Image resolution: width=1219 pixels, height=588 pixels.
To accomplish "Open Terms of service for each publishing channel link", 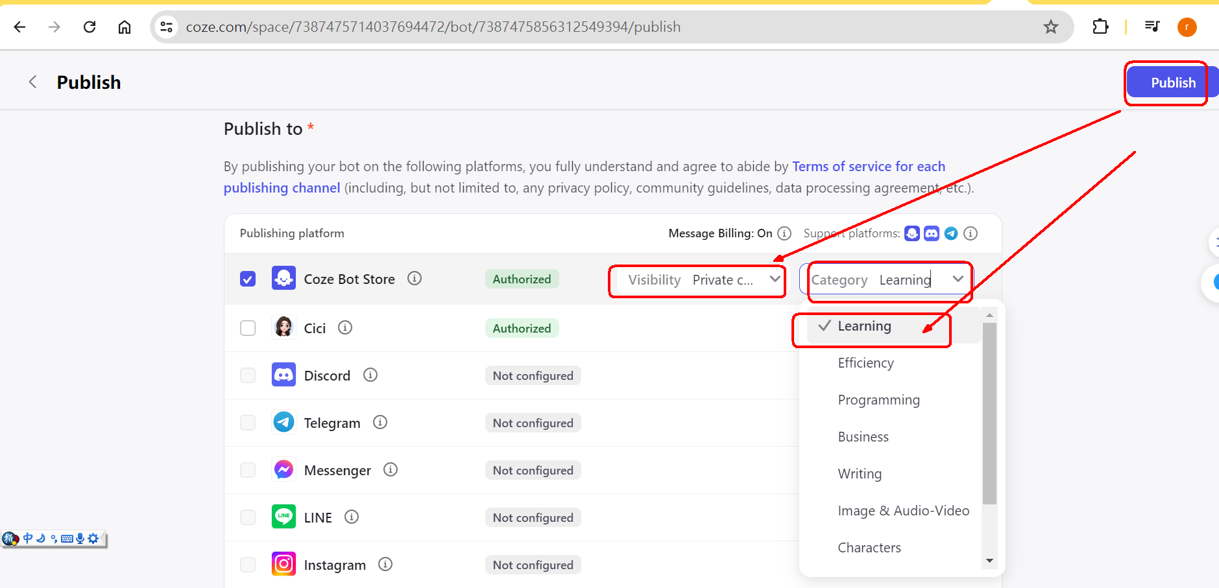I will (x=584, y=177).
